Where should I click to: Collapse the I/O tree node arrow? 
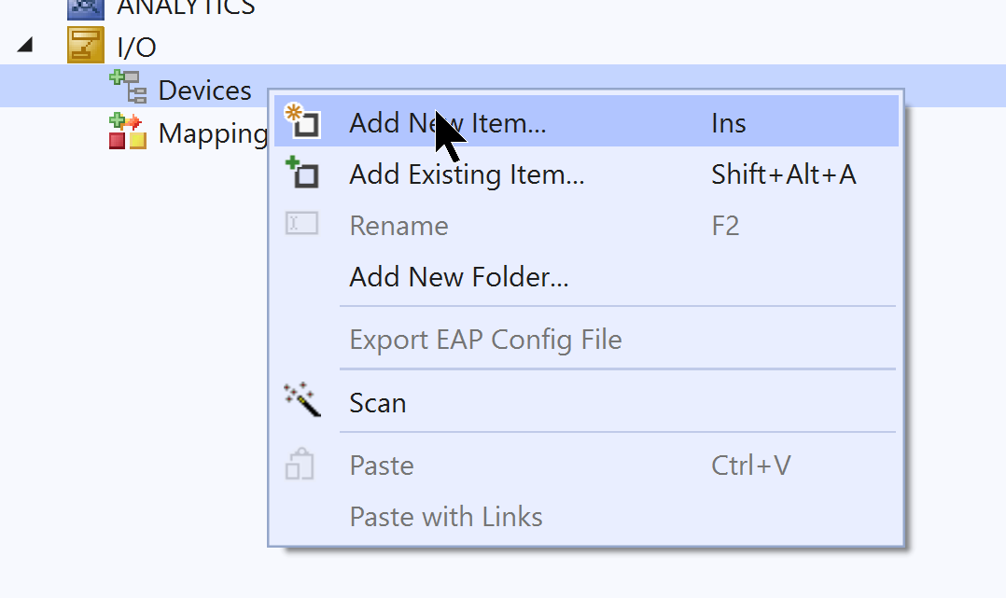(25, 45)
